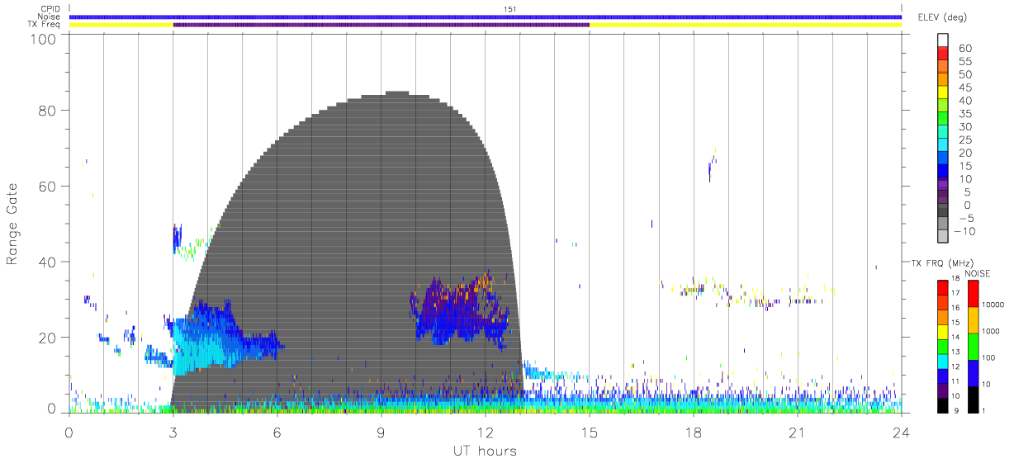Click the 14 label on TX FRQ legend
Viewport: 1014px width, 468px height.
click(x=955, y=337)
